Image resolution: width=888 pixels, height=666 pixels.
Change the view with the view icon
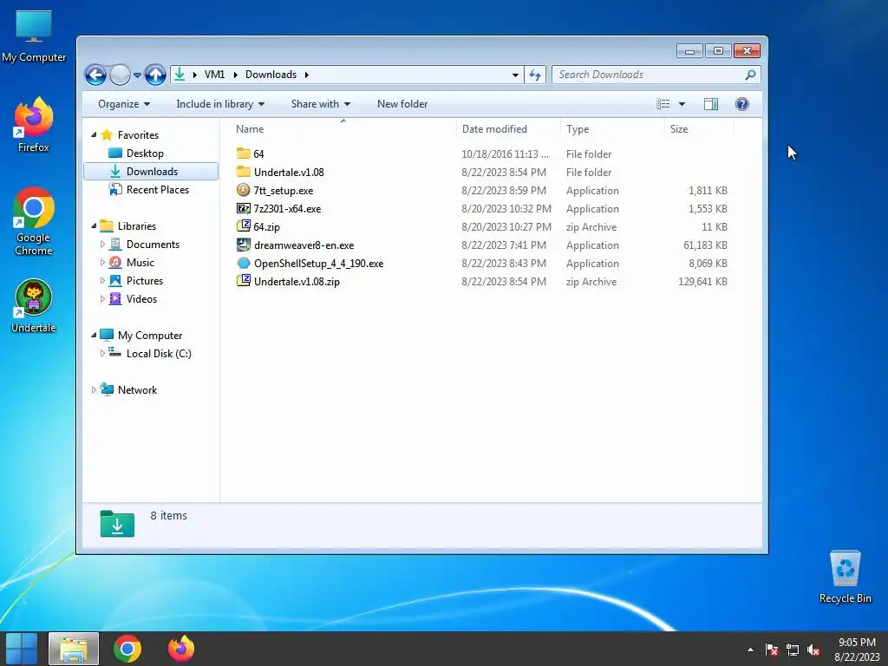point(663,104)
